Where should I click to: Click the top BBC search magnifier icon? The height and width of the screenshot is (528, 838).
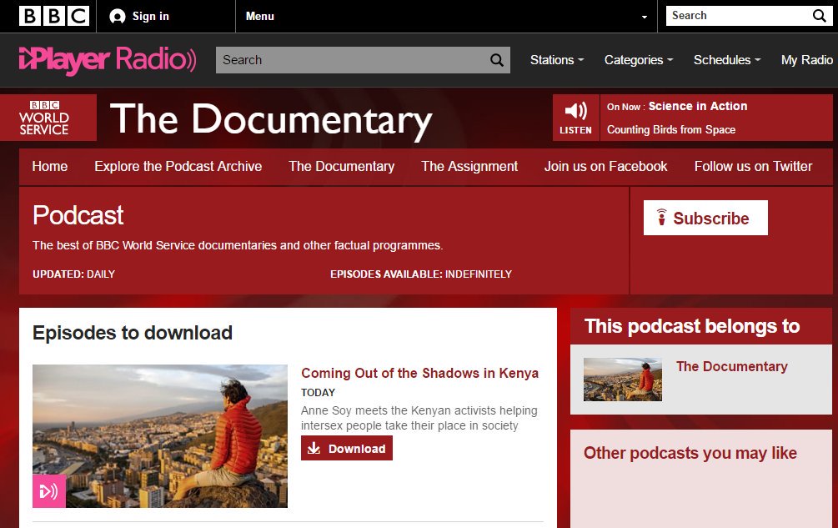click(819, 16)
